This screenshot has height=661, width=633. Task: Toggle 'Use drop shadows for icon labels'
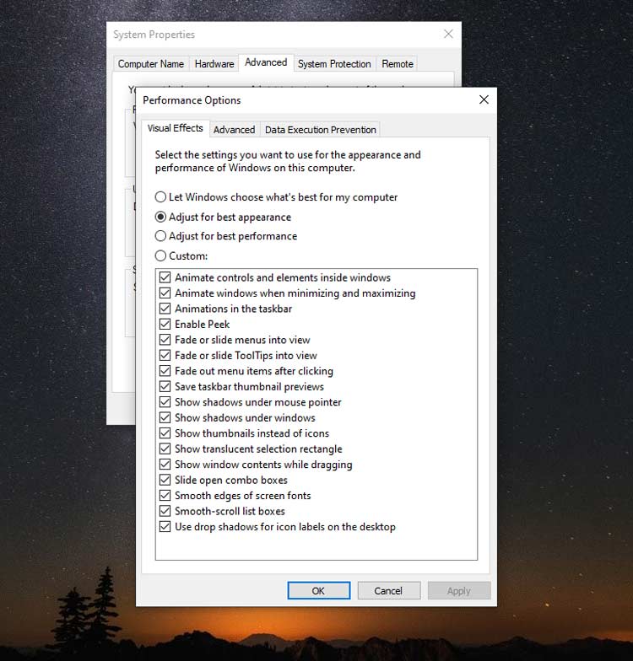click(165, 527)
